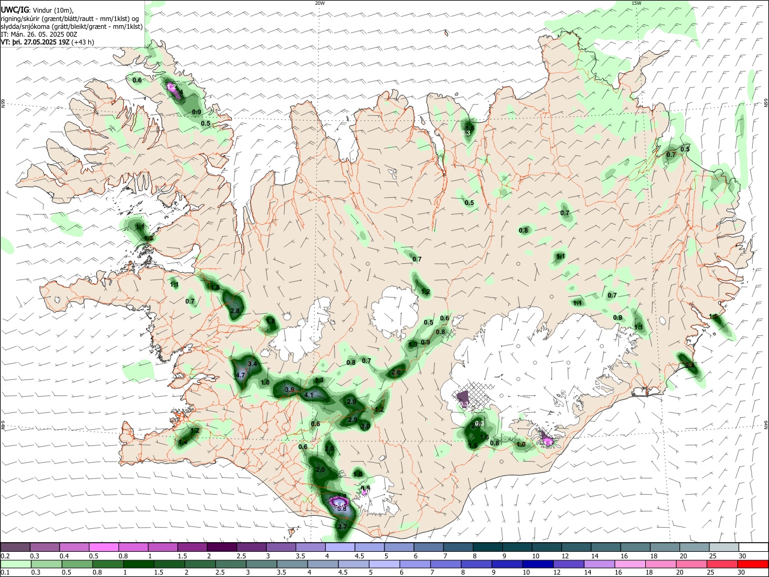Image resolution: width=769 pixels, height=577 pixels.
Task: Select the 3.9 precipitation value on the map
Action: pyautogui.click(x=289, y=390)
